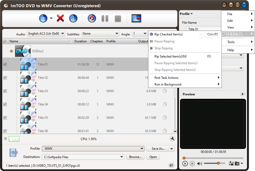Click the DVD disc thumbnail
Screen dimensions: 255x171
coord(23,51)
